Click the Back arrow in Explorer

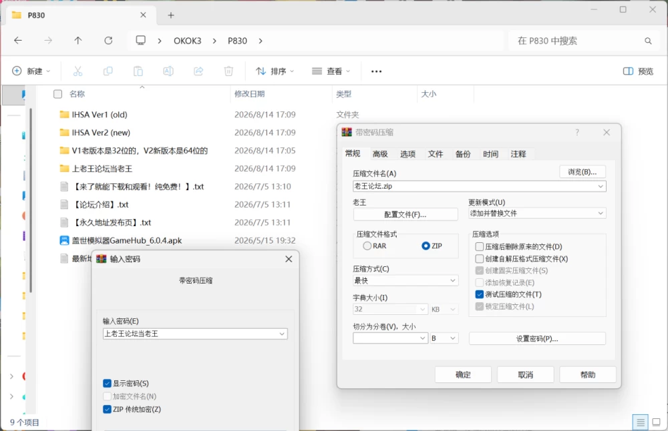pyautogui.click(x=18, y=41)
